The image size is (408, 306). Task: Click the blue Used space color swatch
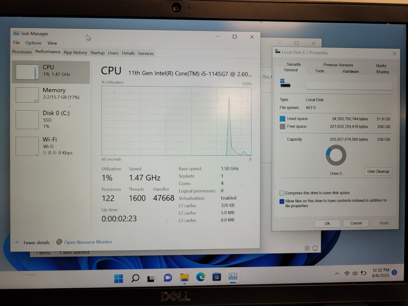click(283, 119)
